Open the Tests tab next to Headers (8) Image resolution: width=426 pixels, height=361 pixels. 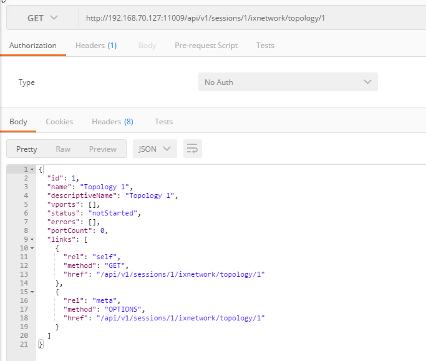tap(163, 122)
